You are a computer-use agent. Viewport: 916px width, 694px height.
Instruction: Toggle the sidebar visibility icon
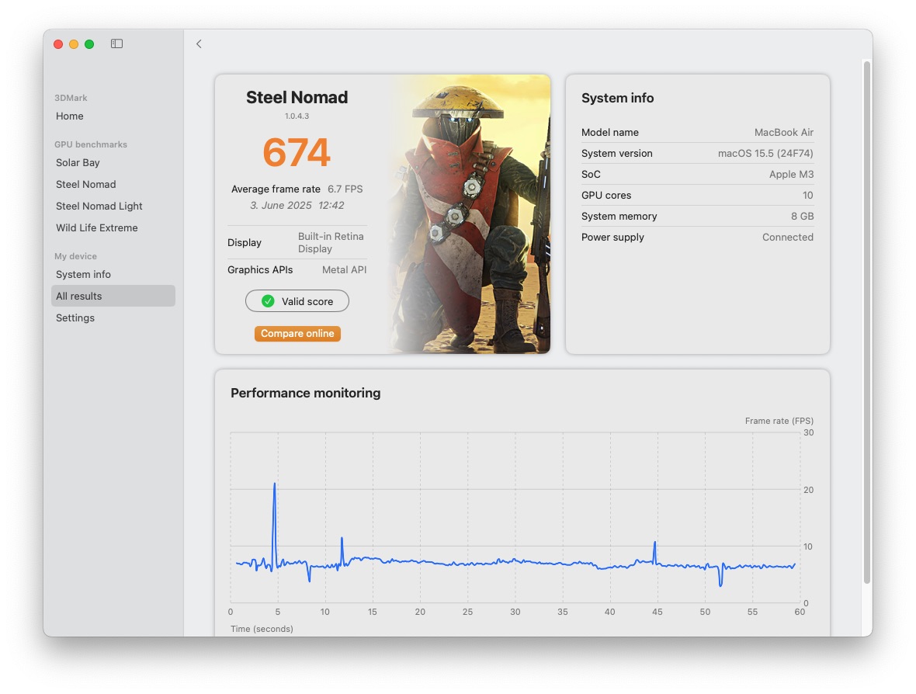(117, 43)
